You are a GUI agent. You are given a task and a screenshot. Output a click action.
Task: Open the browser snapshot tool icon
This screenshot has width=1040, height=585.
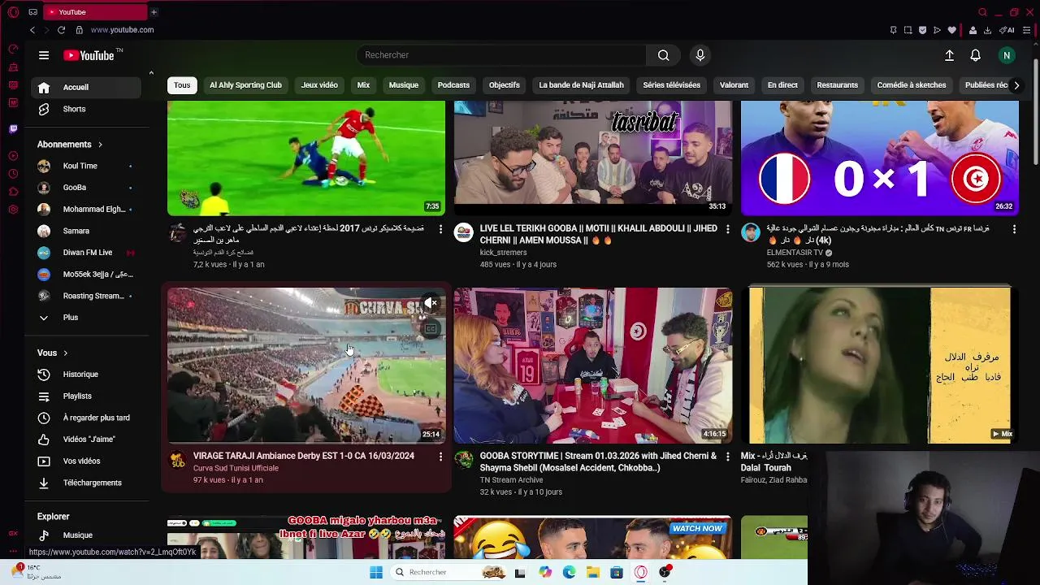(908, 30)
